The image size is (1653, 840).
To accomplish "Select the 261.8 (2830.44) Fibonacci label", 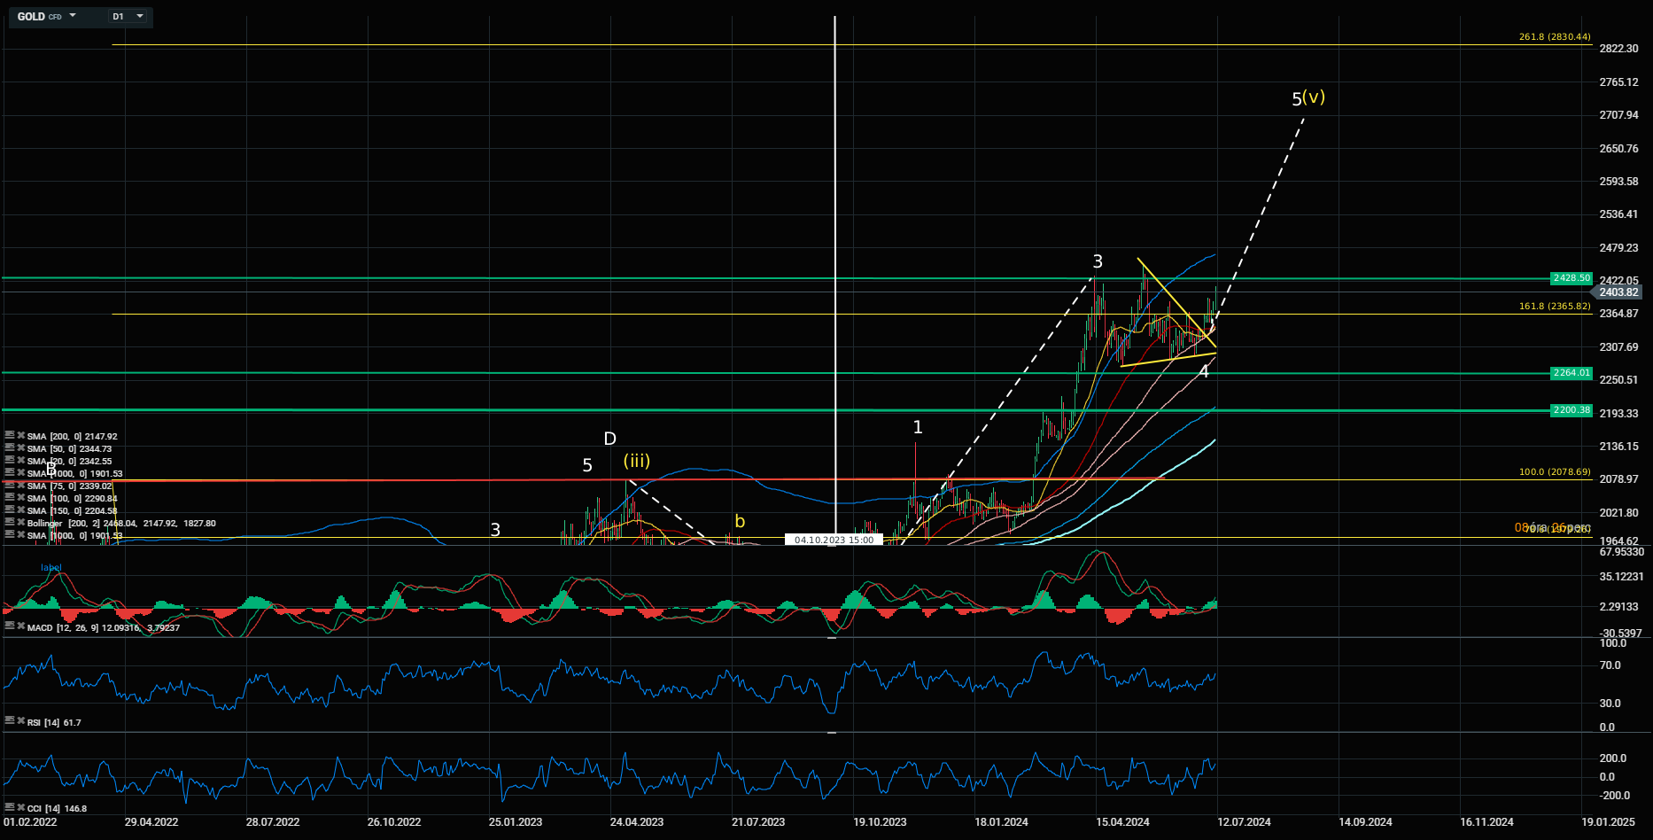I will point(1555,37).
